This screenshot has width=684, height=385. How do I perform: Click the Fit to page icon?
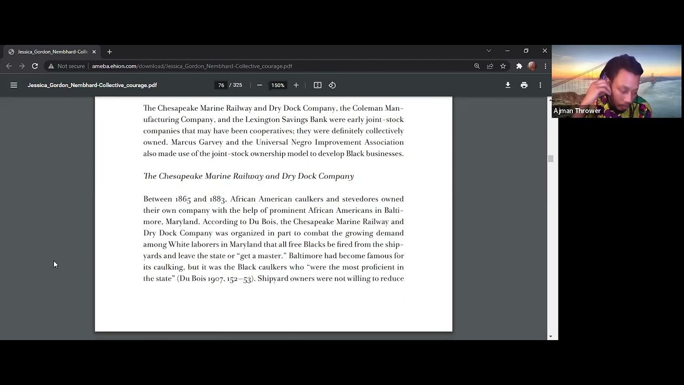click(317, 85)
